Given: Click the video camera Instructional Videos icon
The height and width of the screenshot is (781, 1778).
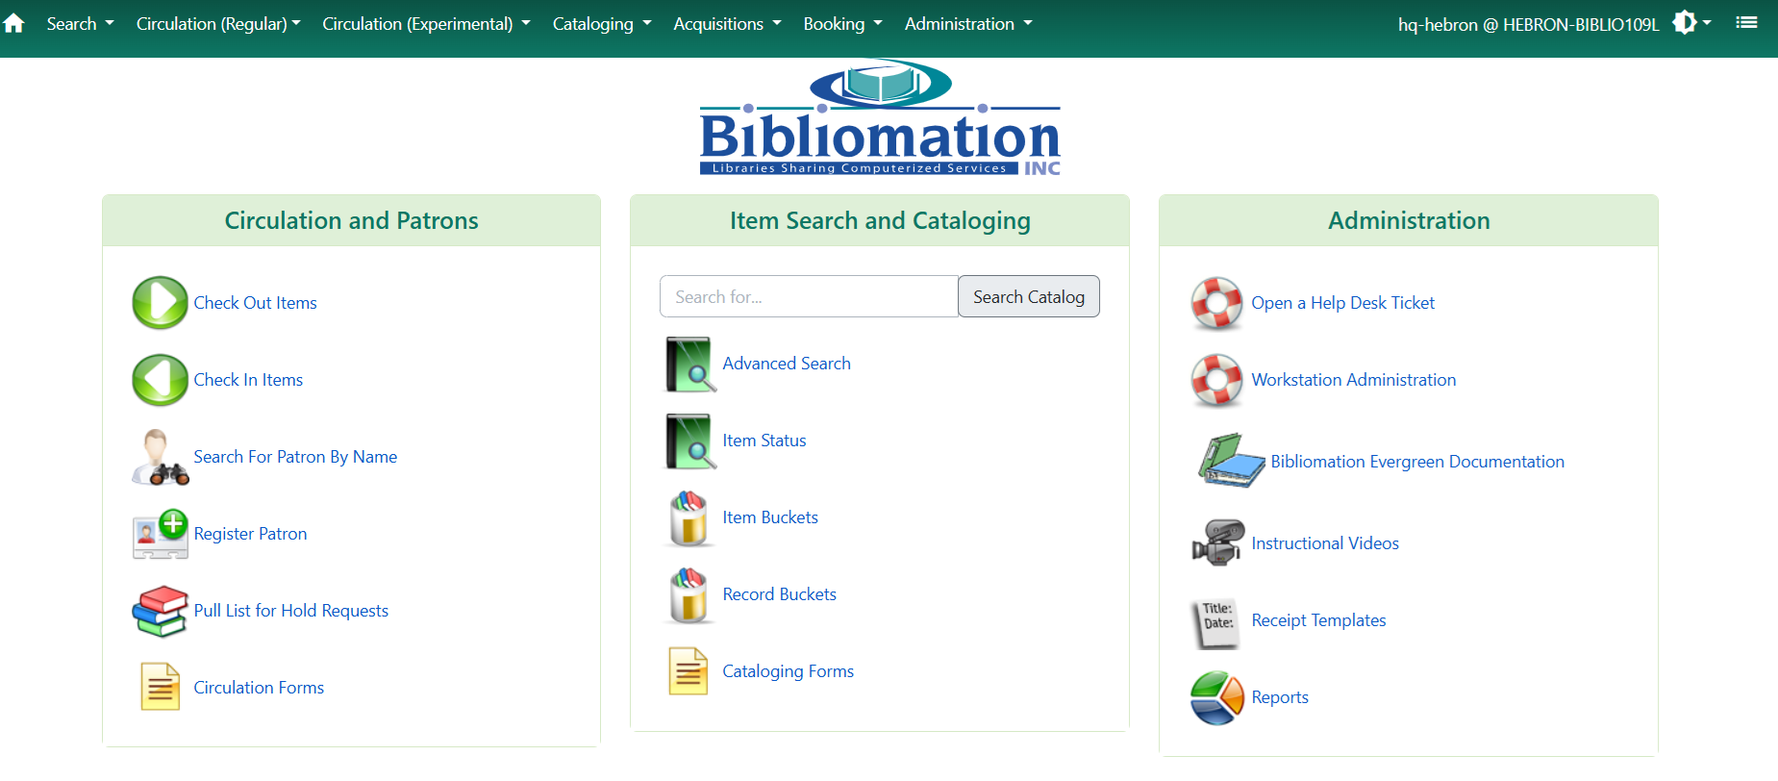Looking at the screenshot, I should (1216, 543).
